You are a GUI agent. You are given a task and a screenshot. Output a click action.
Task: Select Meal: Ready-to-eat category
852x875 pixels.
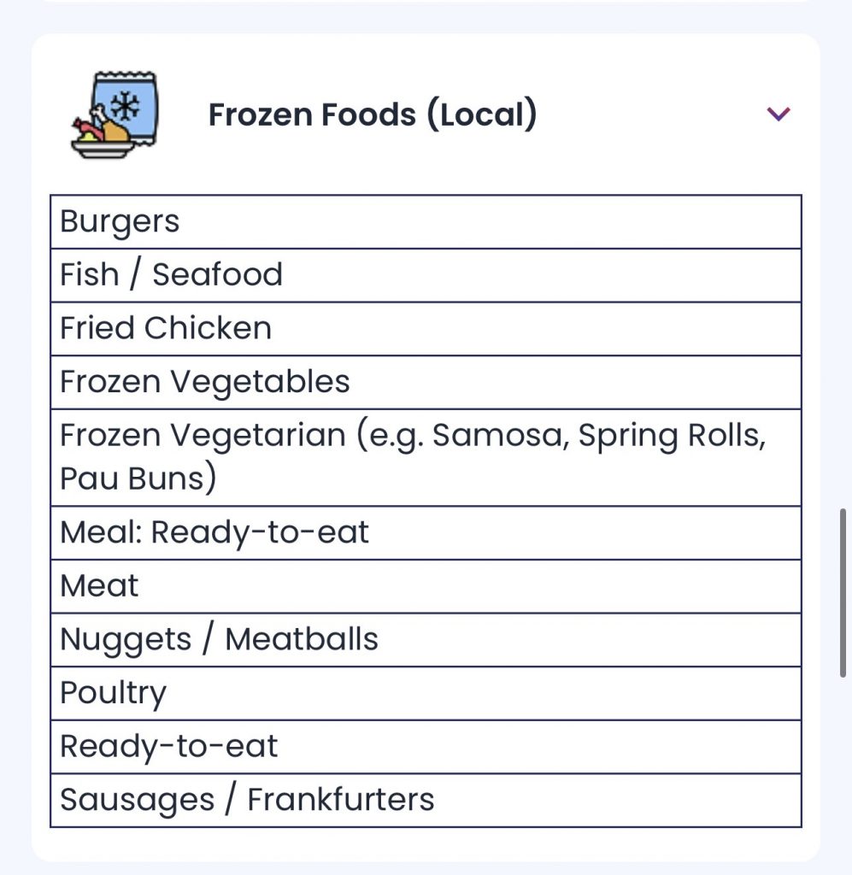pyautogui.click(x=426, y=533)
